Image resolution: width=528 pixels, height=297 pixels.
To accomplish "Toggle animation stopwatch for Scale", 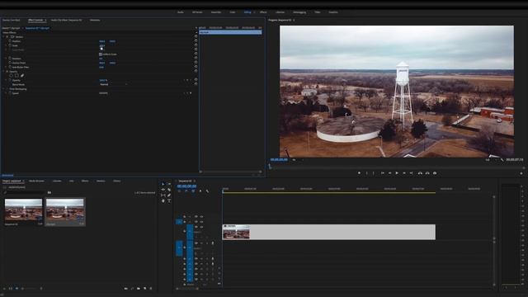I will 10,45.
